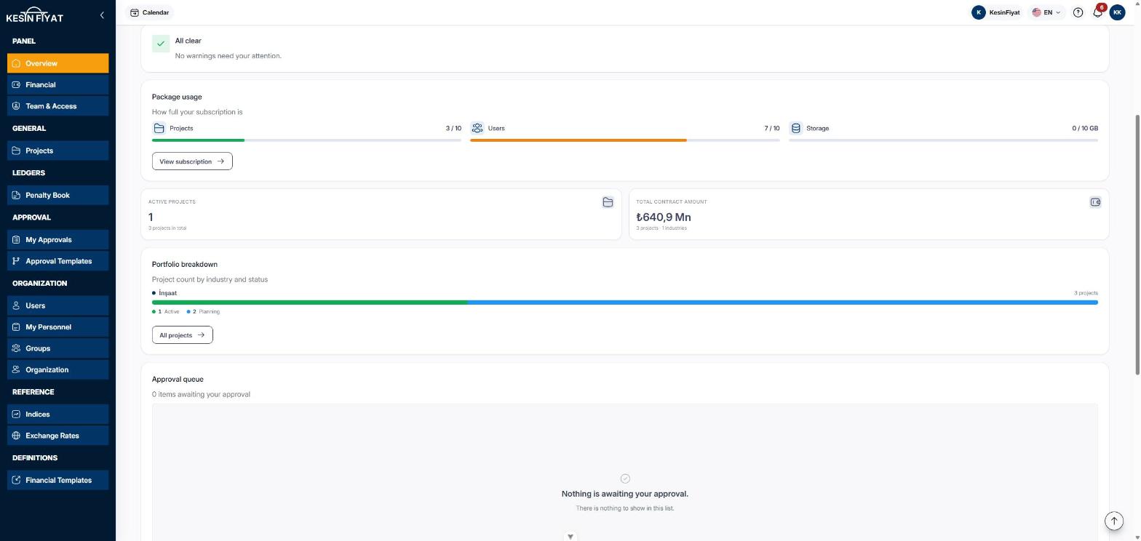Open Users in the sidebar
This screenshot has width=1141, height=541.
point(58,305)
